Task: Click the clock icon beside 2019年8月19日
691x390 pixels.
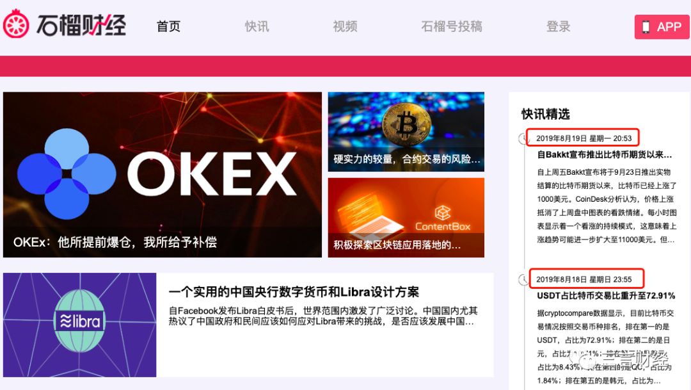Action: click(x=523, y=138)
